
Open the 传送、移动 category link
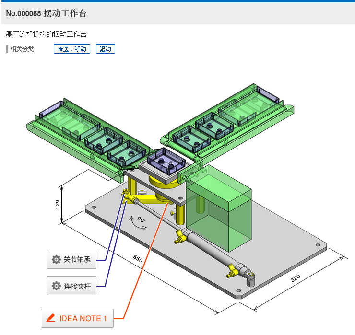[72, 49]
